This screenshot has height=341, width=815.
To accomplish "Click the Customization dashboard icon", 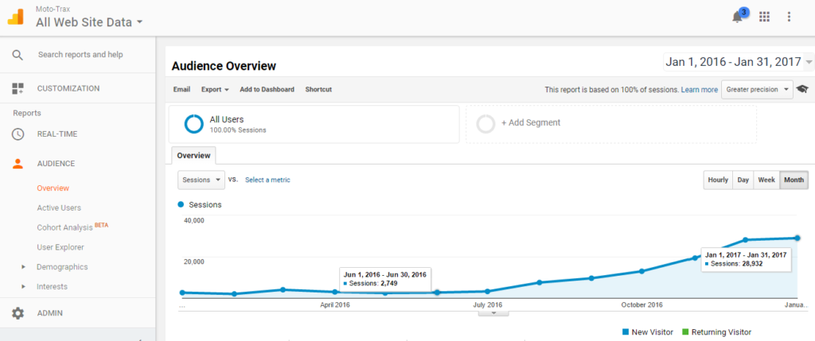I will 18,89.
